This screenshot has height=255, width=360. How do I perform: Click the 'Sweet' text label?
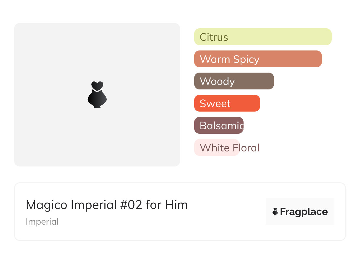tap(215, 104)
